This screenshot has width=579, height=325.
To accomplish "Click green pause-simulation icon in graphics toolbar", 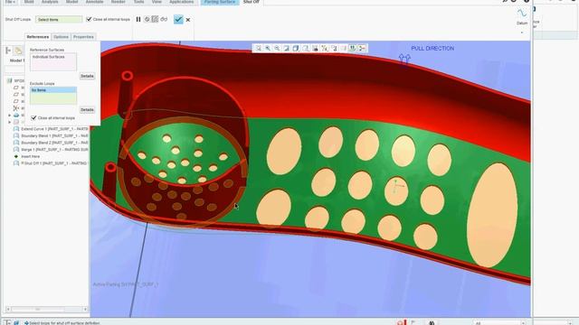I will click(353, 48).
